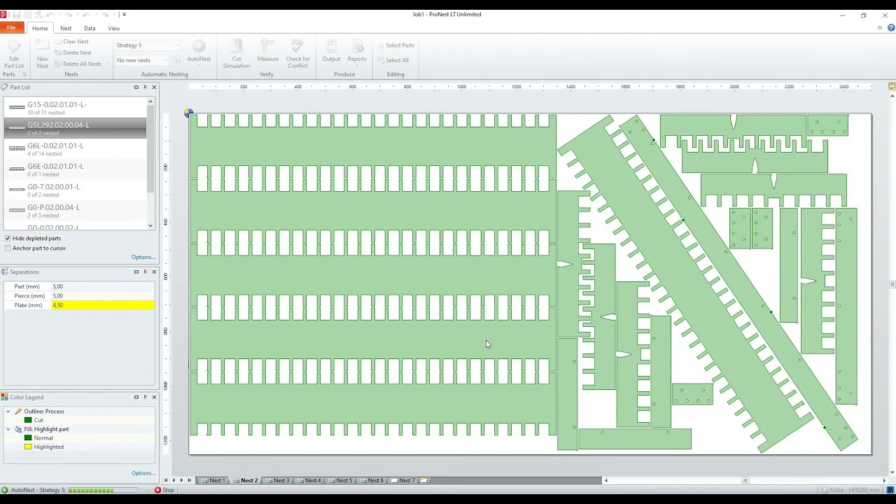
Task: Run Check for Conflict
Action: [x=297, y=53]
